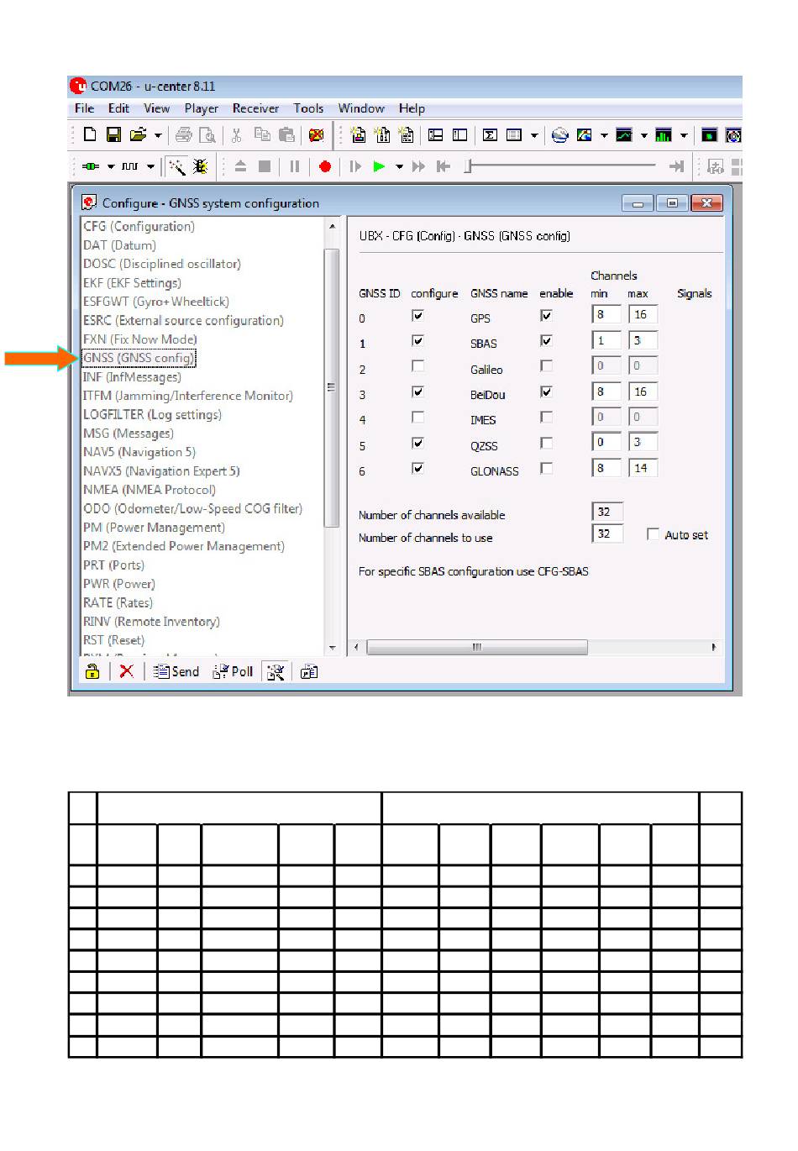Select NAV5 (Navigation 5) in message list
The height and width of the screenshot is (1151, 798).
point(139,452)
